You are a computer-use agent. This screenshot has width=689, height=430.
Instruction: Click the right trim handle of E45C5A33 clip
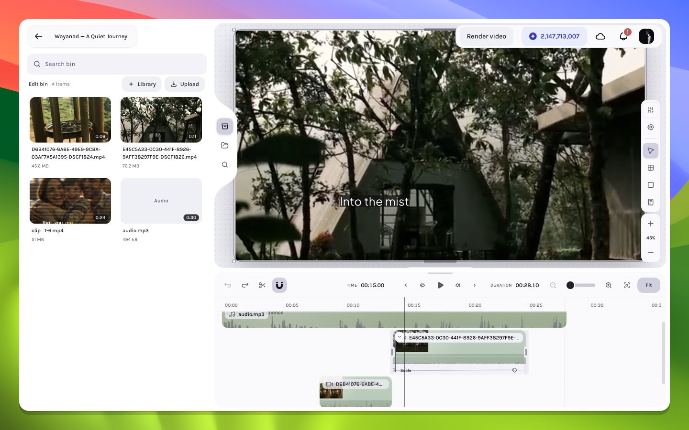[526, 352]
